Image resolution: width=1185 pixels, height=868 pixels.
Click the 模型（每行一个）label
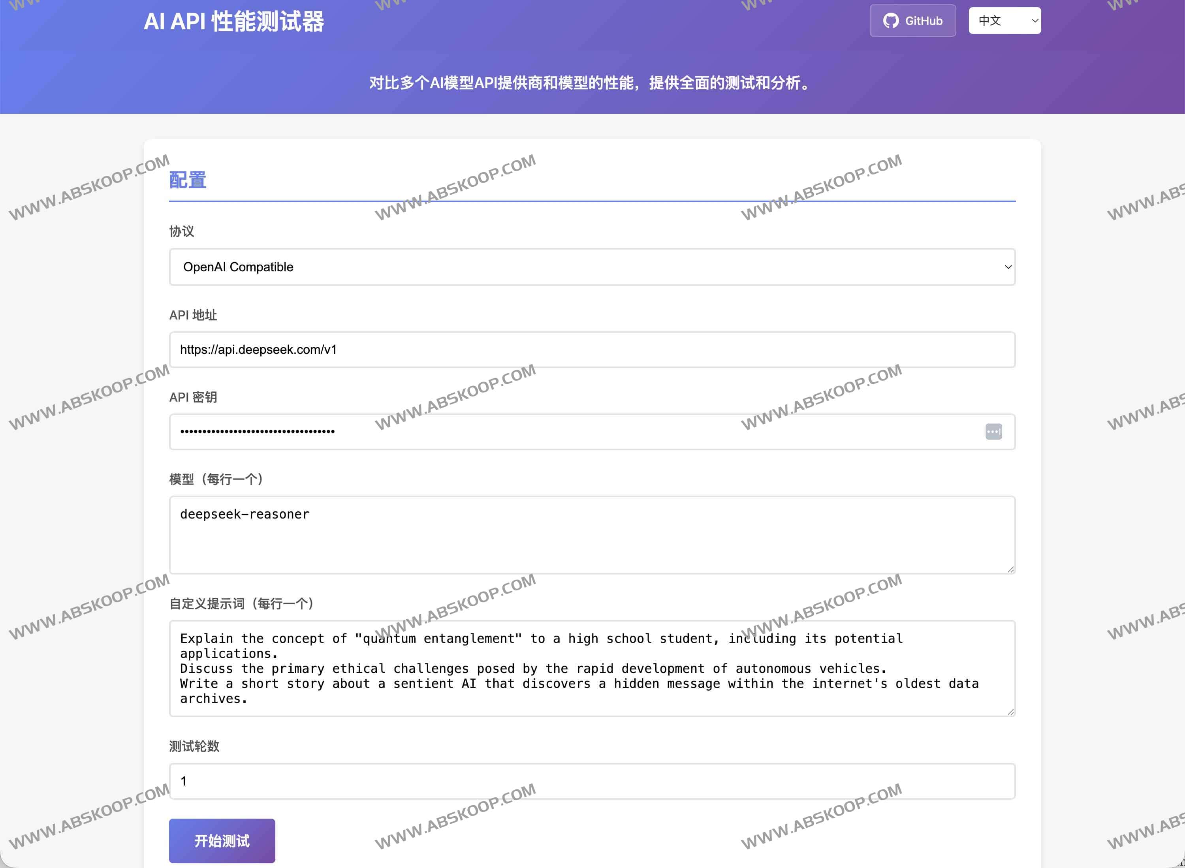(x=216, y=479)
